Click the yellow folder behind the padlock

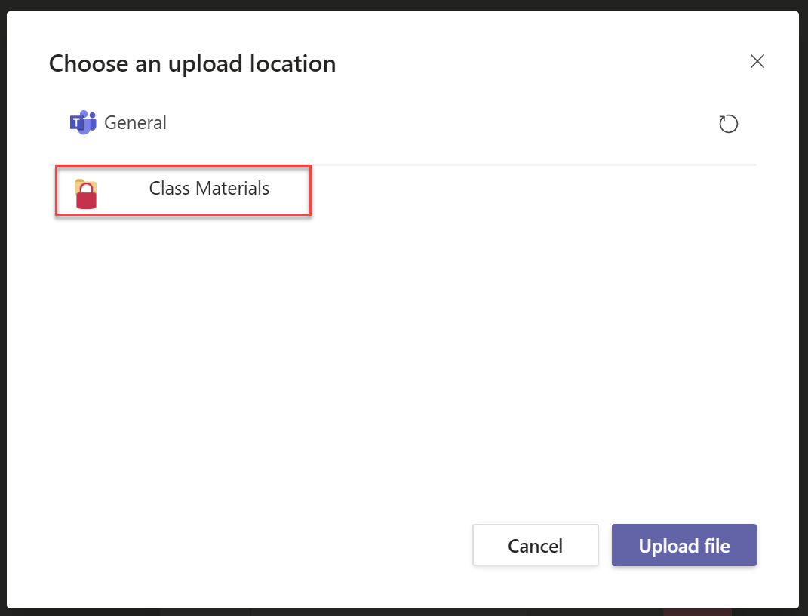(80, 183)
